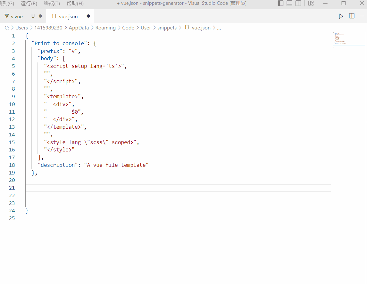Place cursor on empty line 21
Screen dimensions: 367x284
178,188
